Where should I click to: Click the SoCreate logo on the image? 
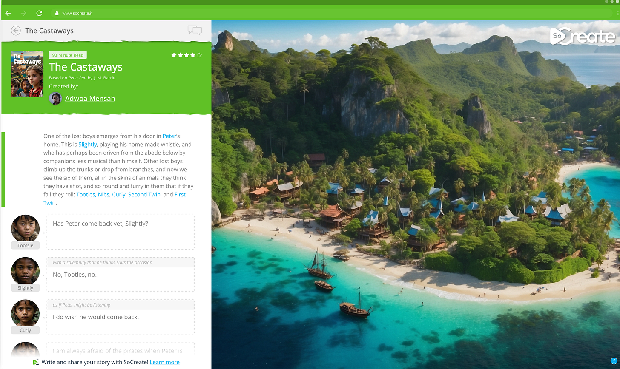[x=582, y=37]
